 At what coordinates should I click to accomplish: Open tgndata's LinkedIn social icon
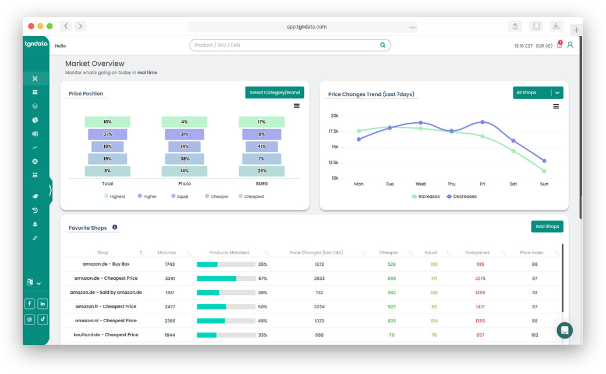42,303
